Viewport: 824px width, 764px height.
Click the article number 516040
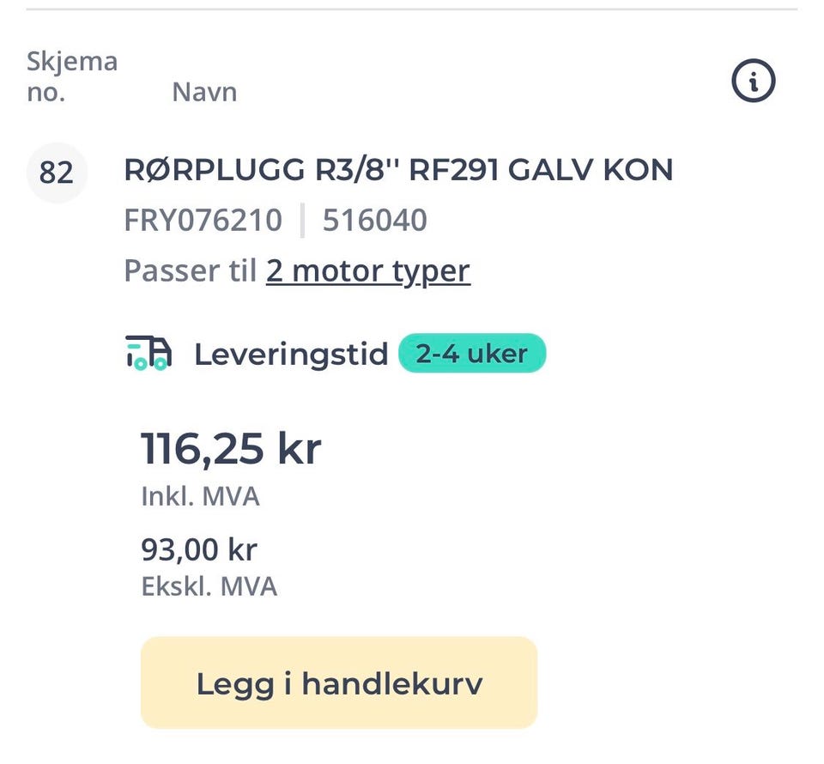pos(374,221)
